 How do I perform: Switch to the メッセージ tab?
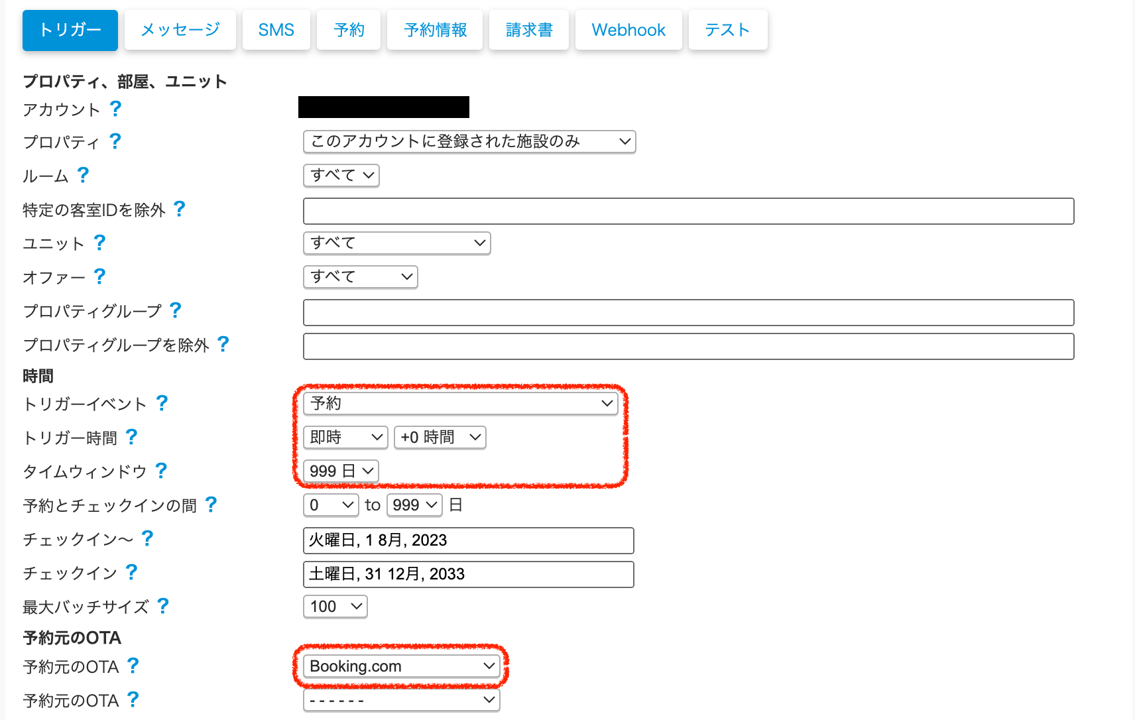pos(180,30)
